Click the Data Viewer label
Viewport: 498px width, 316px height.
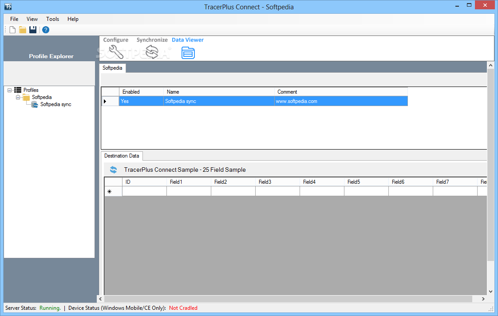point(188,39)
